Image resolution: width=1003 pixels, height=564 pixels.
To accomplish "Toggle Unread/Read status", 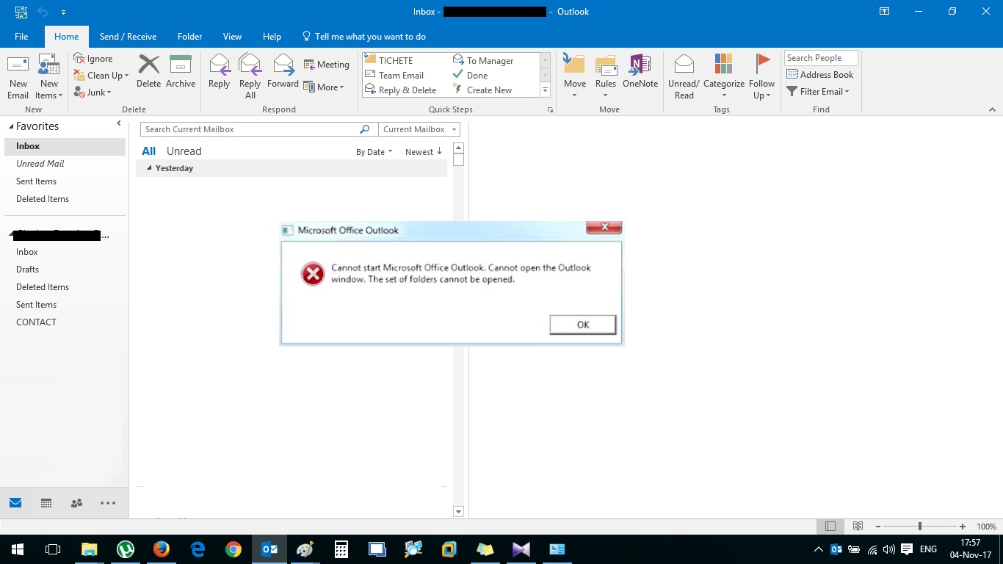I will click(684, 77).
